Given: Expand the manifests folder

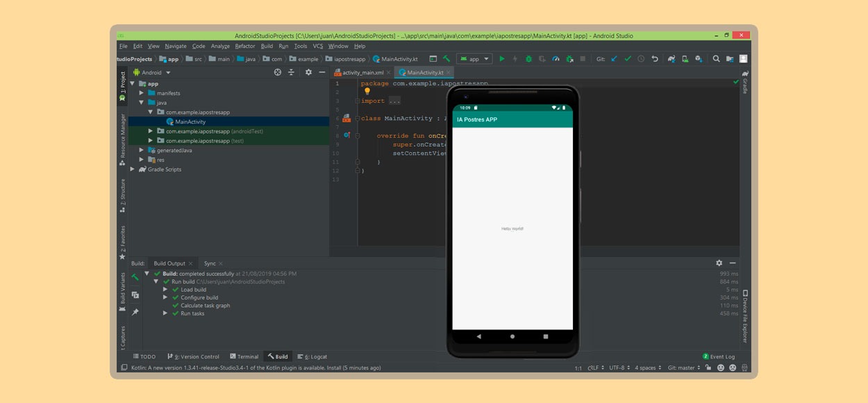Looking at the screenshot, I should pyautogui.click(x=142, y=93).
